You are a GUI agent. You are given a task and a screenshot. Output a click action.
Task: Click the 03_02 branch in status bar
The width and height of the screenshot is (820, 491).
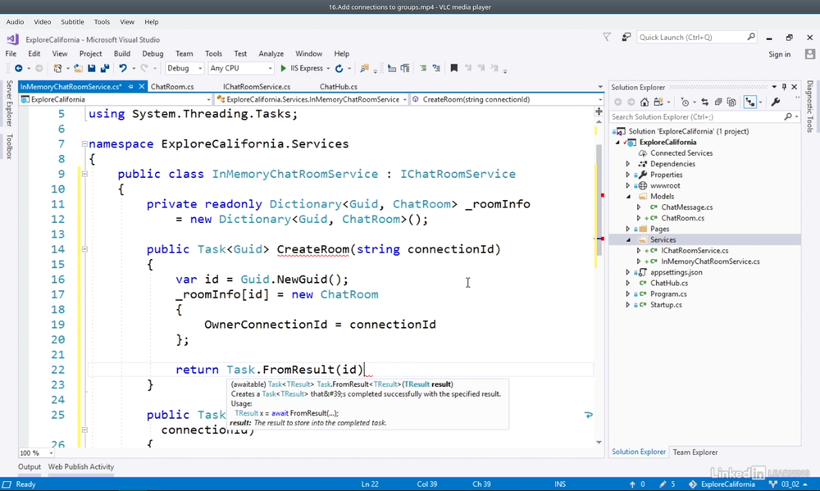coord(790,484)
